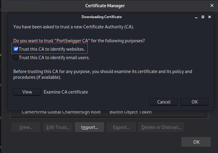
Task: Click the Certificate Manager title bar
Action: [x=105, y=5]
